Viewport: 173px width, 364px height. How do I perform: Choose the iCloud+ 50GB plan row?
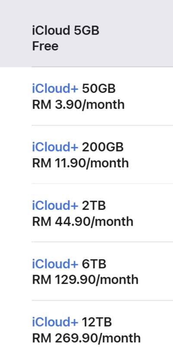coord(86,96)
